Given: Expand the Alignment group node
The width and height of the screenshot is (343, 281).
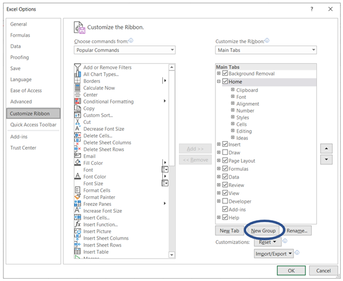Looking at the screenshot, I should click(232, 104).
